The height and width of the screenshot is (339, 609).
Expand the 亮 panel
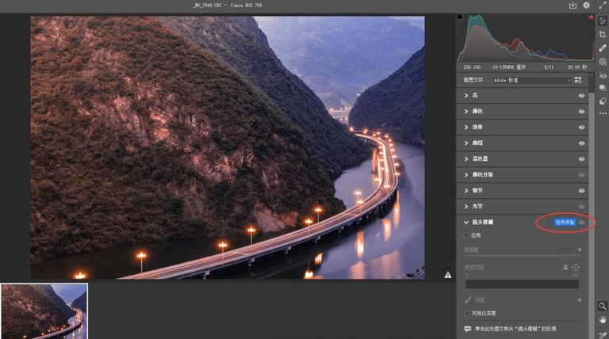click(466, 95)
